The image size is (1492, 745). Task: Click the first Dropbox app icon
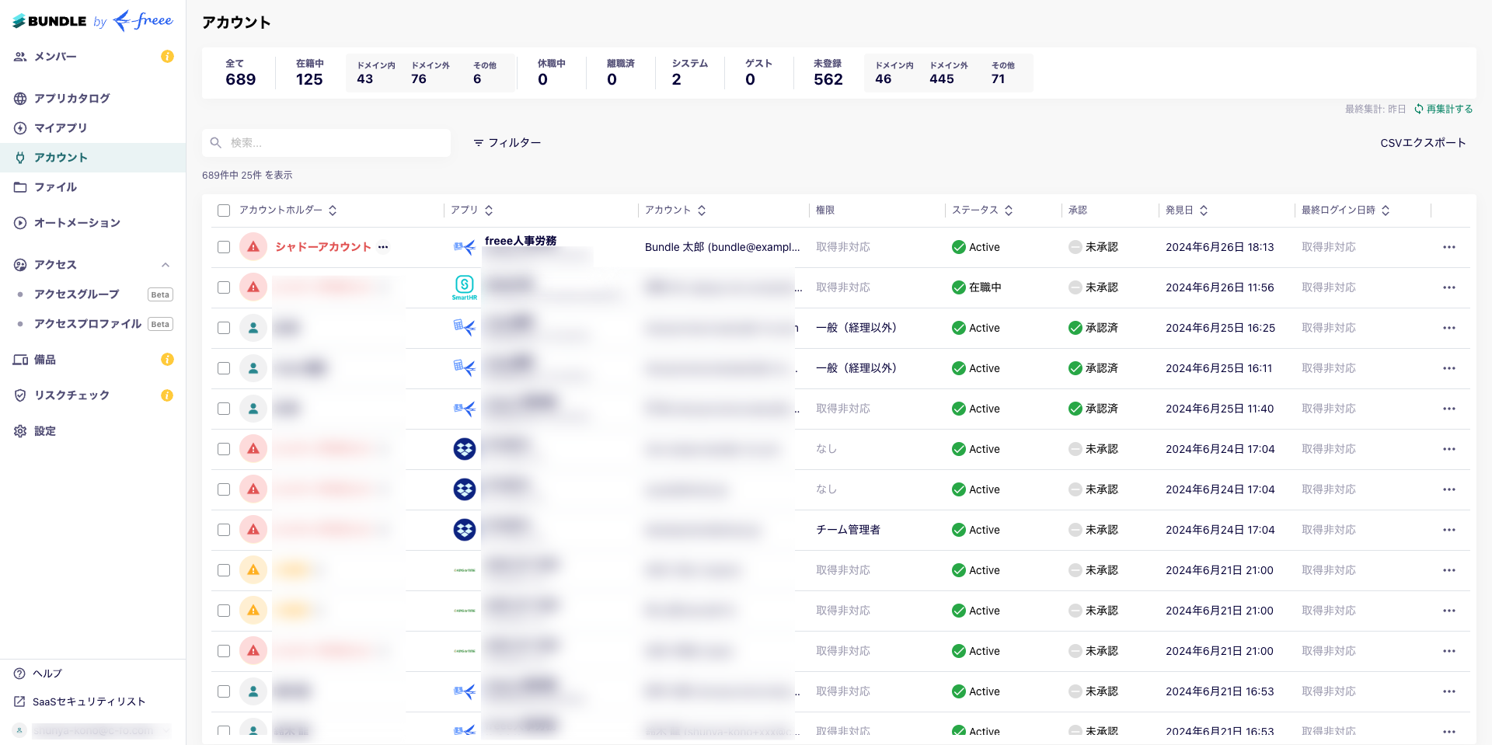[x=464, y=449]
